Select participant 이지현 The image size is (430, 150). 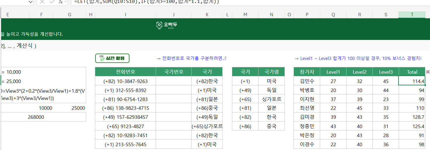tap(307, 99)
